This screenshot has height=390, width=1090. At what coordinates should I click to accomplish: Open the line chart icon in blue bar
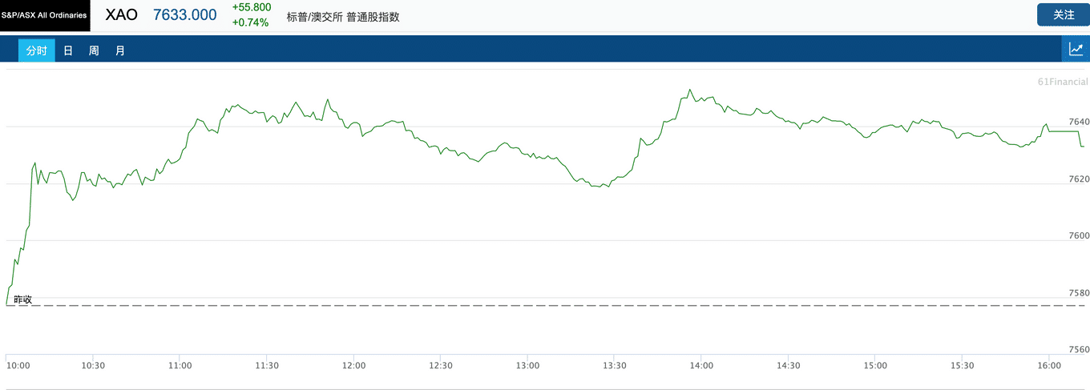click(1076, 49)
